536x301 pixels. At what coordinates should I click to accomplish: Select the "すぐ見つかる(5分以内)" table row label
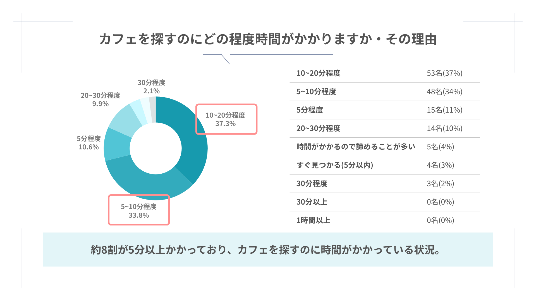pyautogui.click(x=335, y=165)
